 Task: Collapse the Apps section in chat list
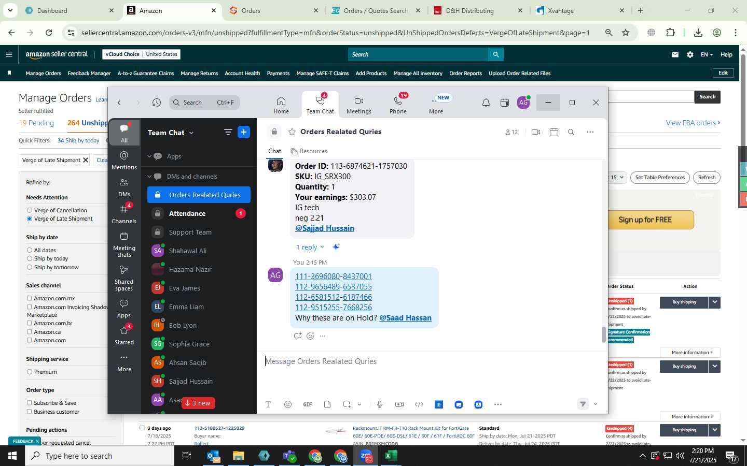(149, 156)
